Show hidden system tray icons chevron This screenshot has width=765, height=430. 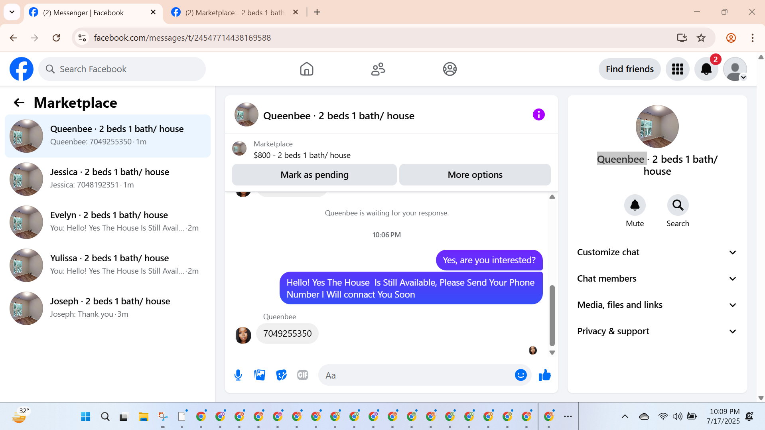(625, 416)
